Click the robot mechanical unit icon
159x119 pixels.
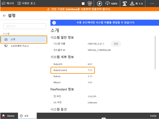(125, 3)
